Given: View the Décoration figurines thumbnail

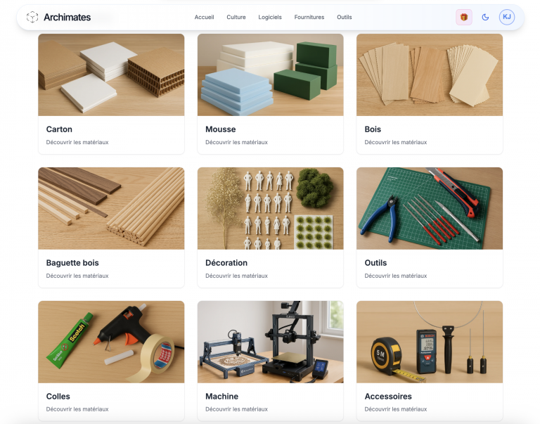Looking at the screenshot, I should tap(270, 208).
